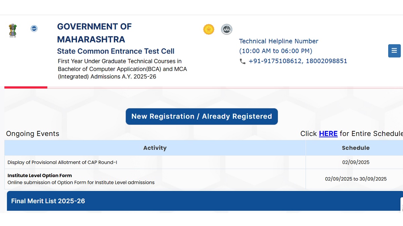Open HERE link for entire schedule
Viewport: 403px width, 226px height.
(328, 134)
